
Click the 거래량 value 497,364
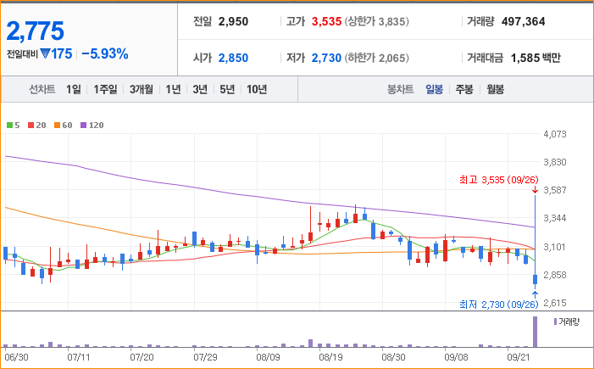(523, 21)
